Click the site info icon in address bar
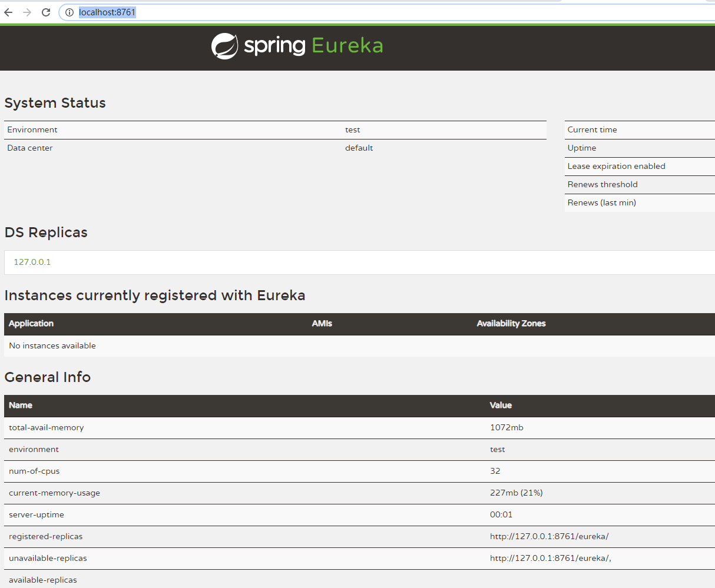This screenshot has height=588, width=715. coord(69,12)
